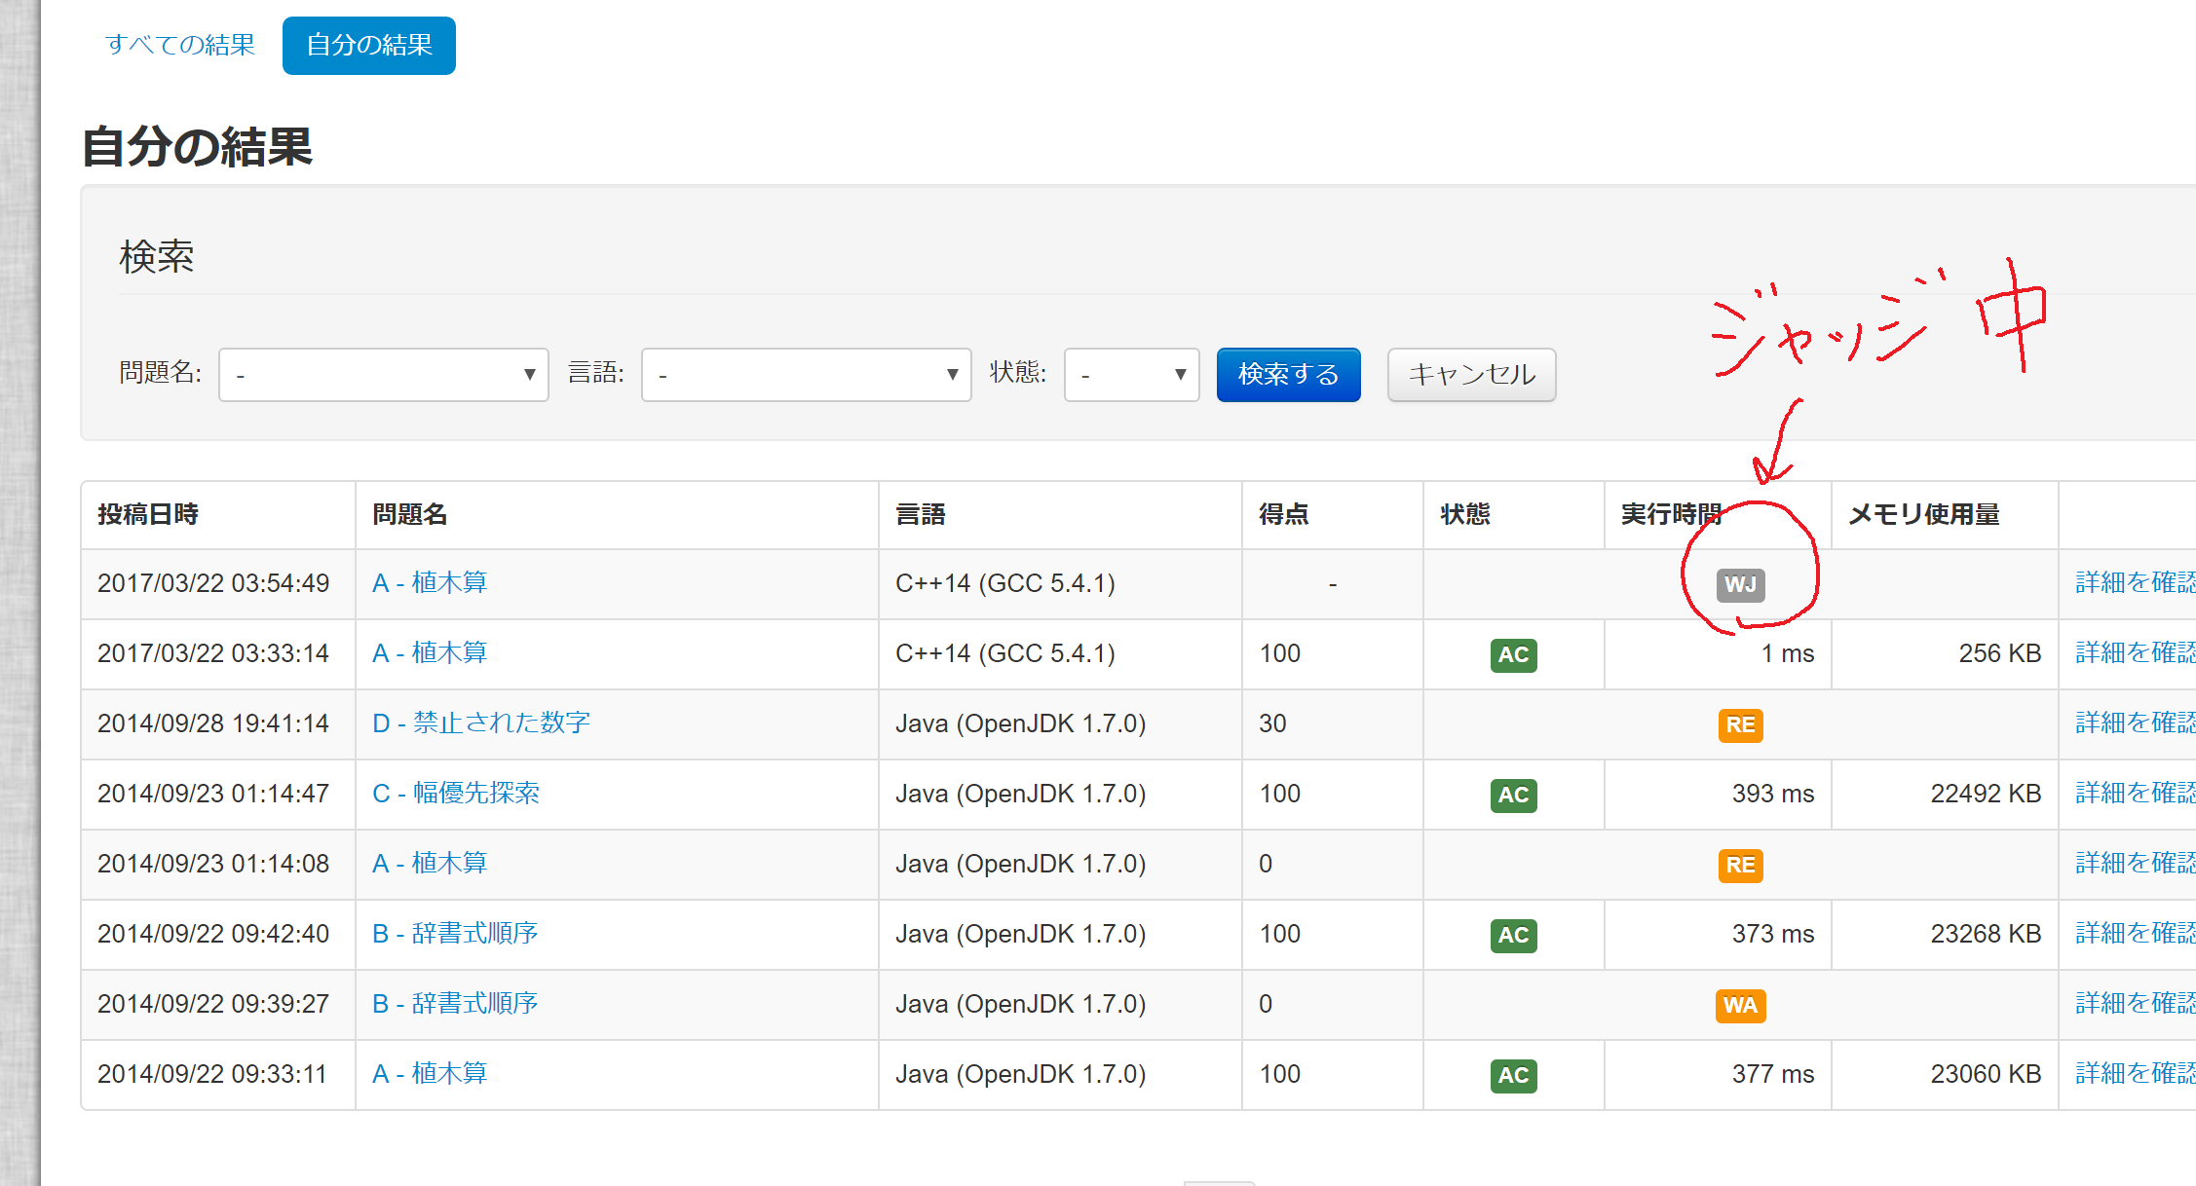
Task: Click the 23268 KB memory value
Action: [x=1986, y=934]
